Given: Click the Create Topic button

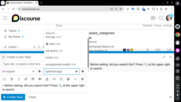Looking at the screenshot, I should (13, 97).
